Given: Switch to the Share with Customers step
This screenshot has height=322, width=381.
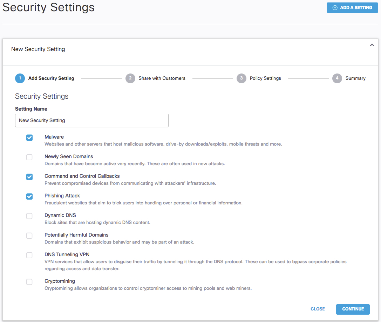Looking at the screenshot, I should click(162, 78).
